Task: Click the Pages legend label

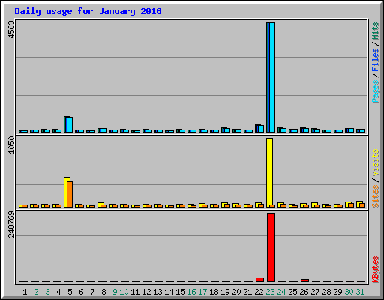Action: click(376, 91)
